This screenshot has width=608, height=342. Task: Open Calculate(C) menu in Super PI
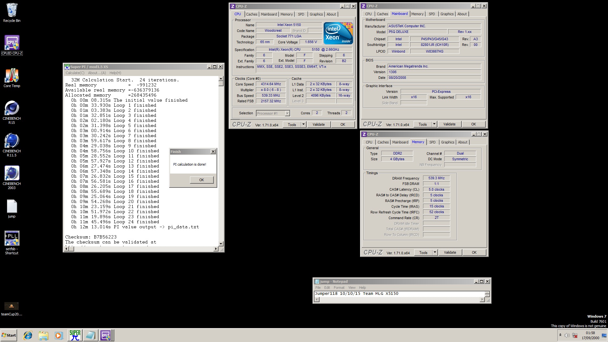[x=75, y=73]
